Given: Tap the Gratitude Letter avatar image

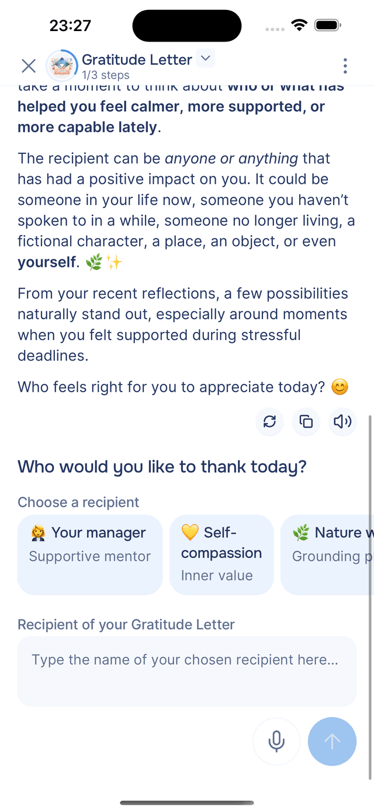Looking at the screenshot, I should point(62,66).
